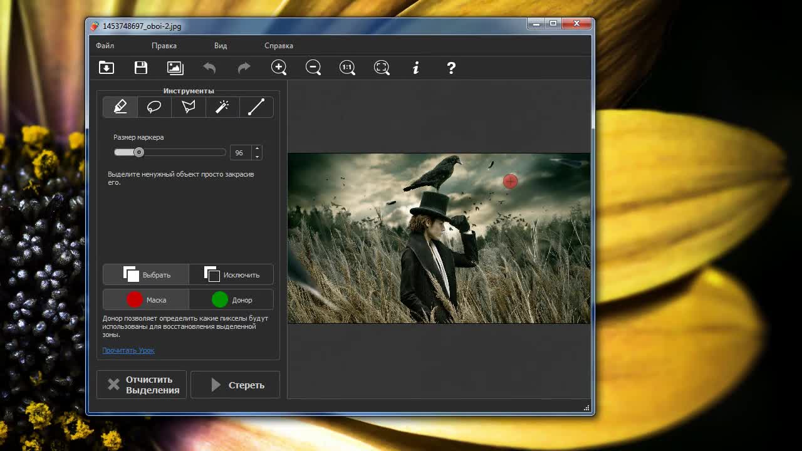802x451 pixels.
Task: Decrease marker size with down arrow
Action: point(257,157)
